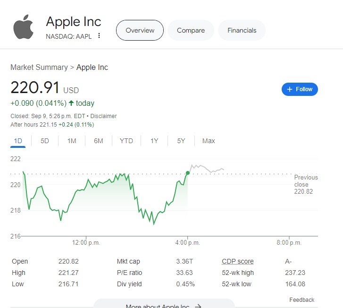Click the Apple logo icon
The height and width of the screenshot is (308, 343).
coord(23,27)
